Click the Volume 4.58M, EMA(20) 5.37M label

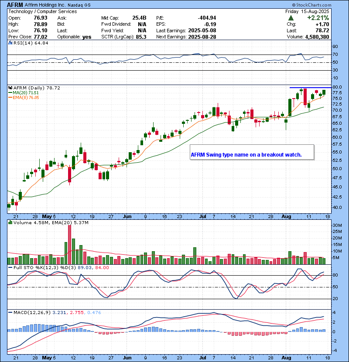click(51, 223)
